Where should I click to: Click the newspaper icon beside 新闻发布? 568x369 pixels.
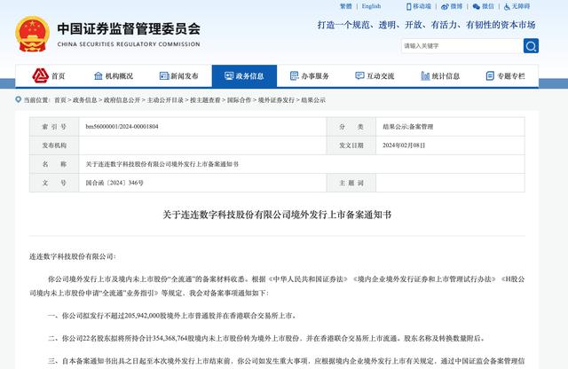click(164, 75)
